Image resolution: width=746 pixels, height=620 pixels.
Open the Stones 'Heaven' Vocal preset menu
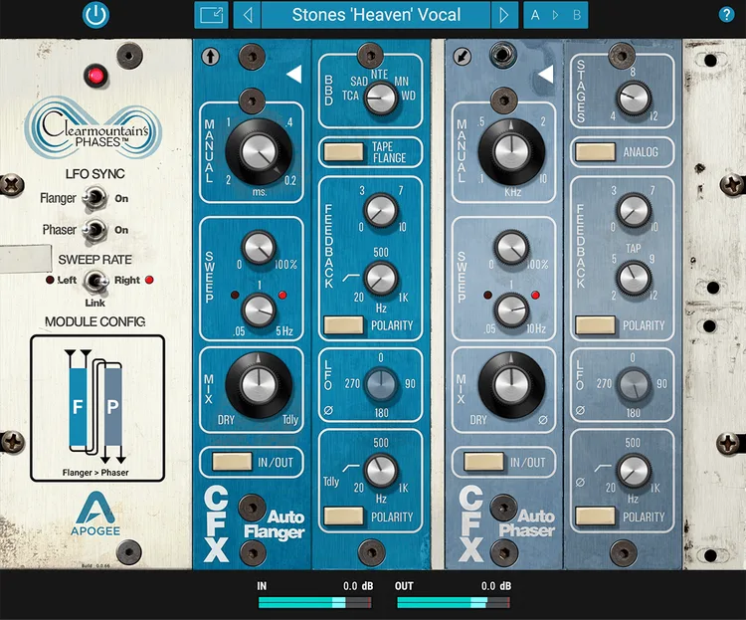point(376,15)
